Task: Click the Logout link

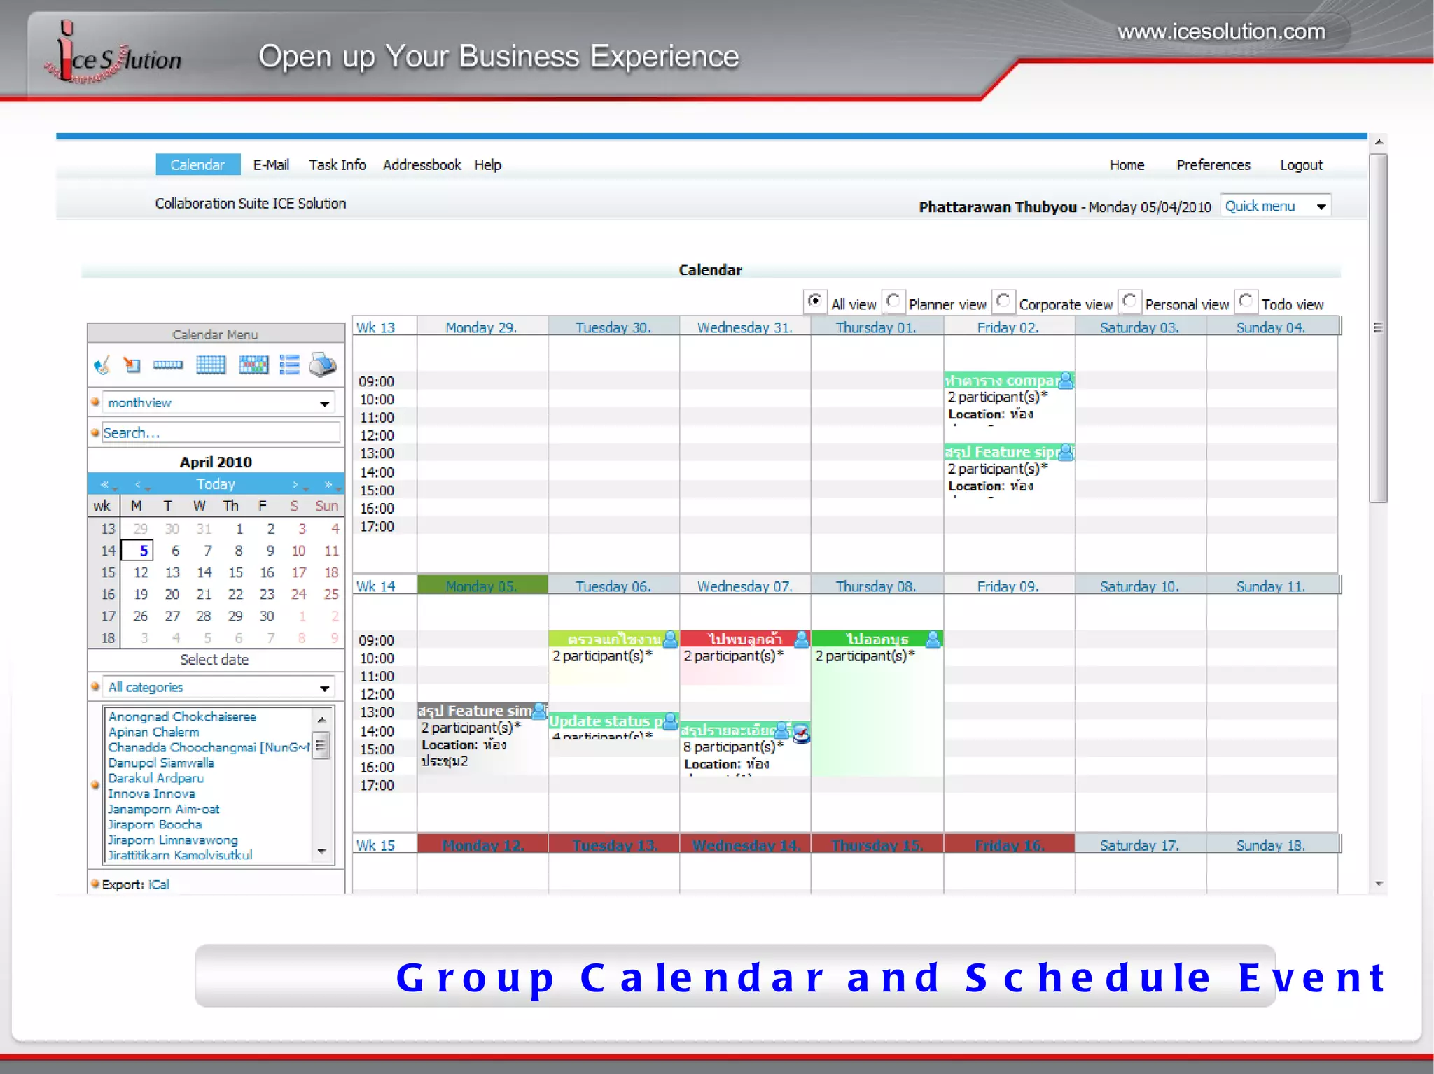Action: (x=1301, y=165)
